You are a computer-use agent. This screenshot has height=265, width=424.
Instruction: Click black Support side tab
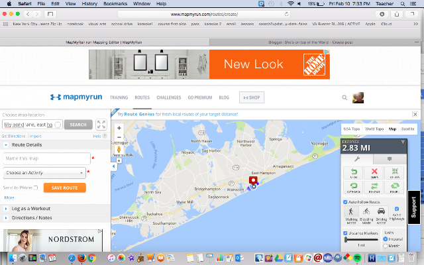[413, 207]
